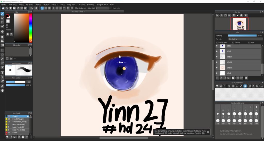Click the Undo arrow in top toolbar
This screenshot has width=264, height=141.
point(31,8)
